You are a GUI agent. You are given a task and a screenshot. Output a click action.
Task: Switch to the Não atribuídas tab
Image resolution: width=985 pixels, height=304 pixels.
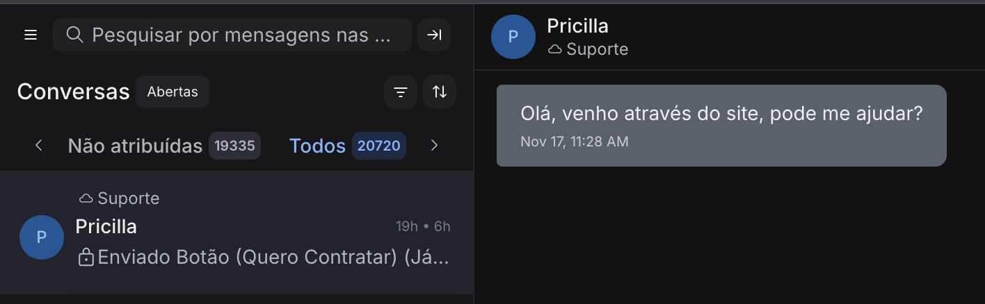pos(135,146)
